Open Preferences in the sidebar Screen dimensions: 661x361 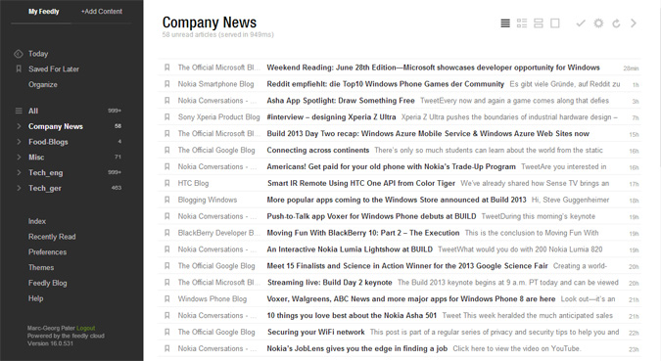point(47,251)
